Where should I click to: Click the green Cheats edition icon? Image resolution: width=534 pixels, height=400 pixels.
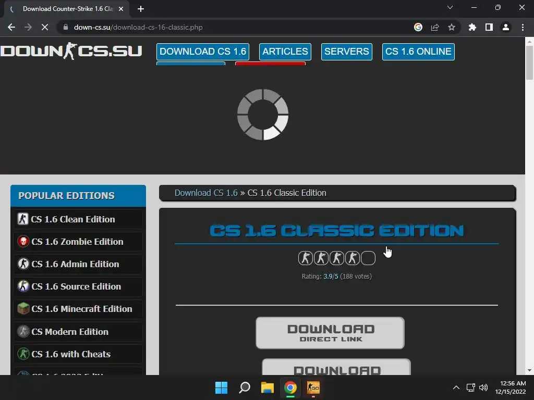(23, 354)
